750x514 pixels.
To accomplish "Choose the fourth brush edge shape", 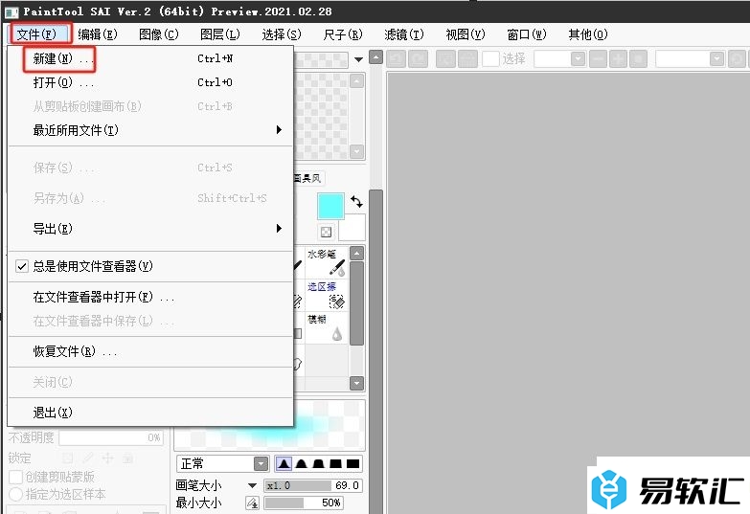I will (x=336, y=463).
